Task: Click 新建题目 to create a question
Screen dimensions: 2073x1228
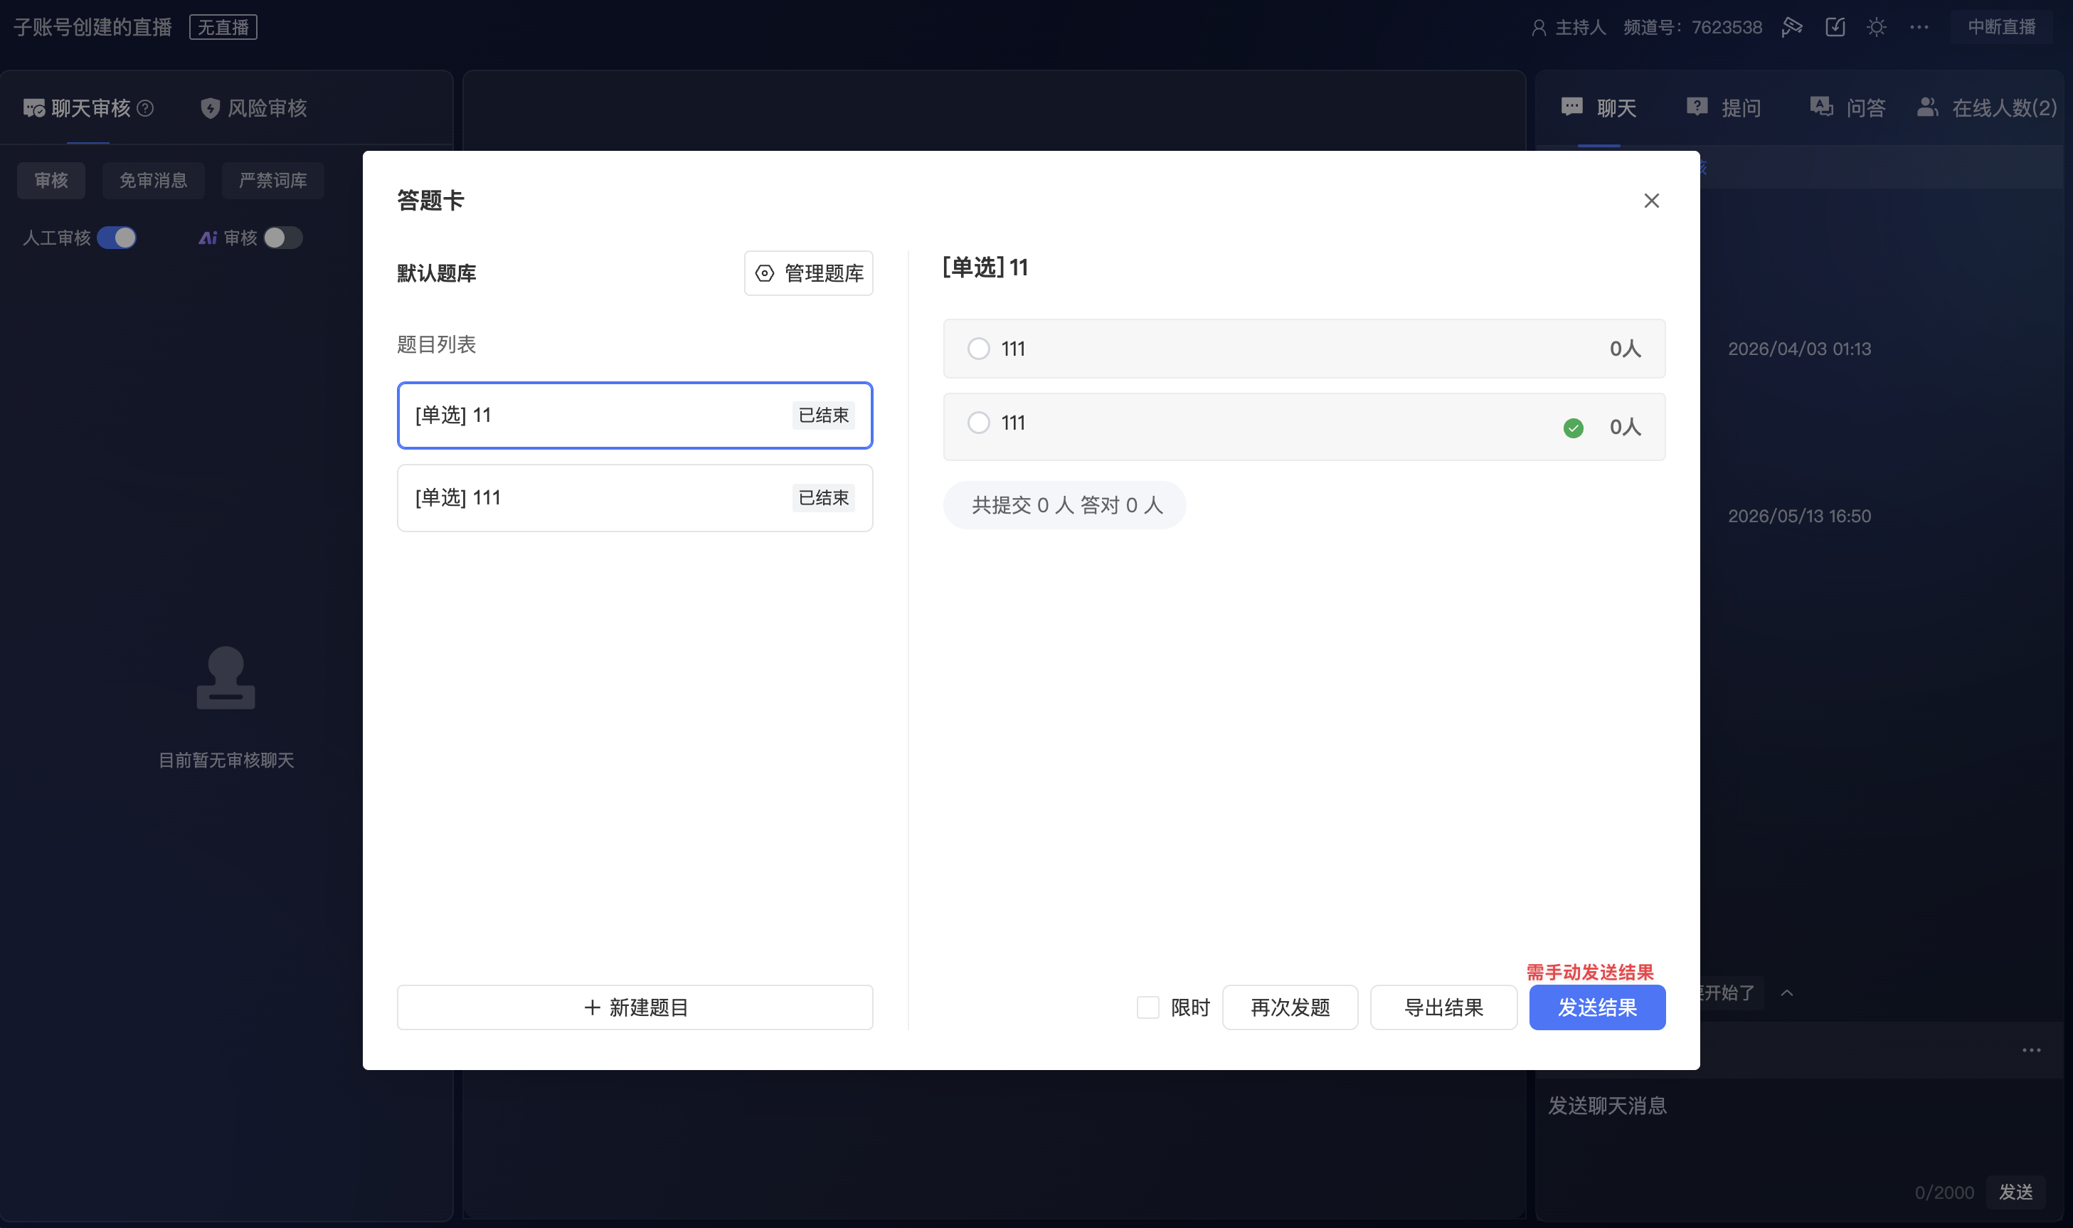Action: 635,1007
